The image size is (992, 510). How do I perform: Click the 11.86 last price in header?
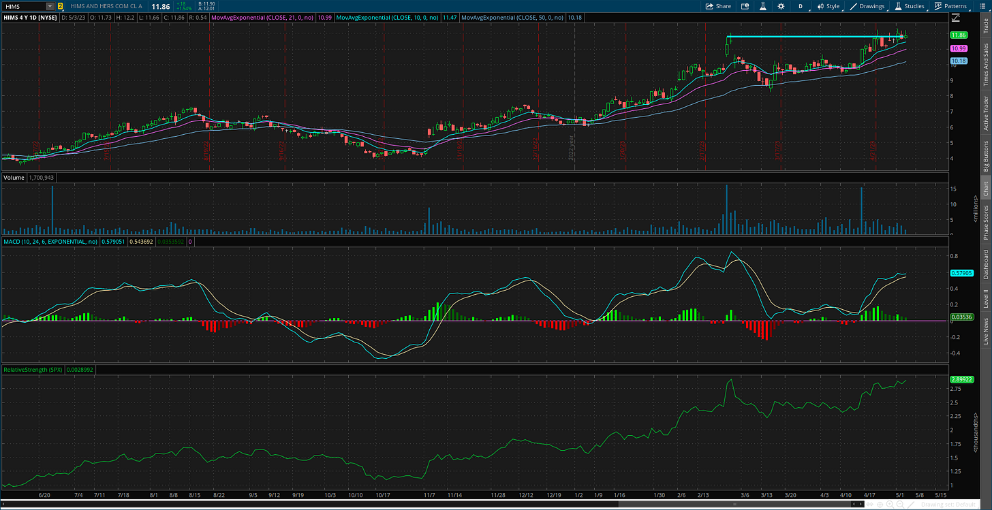160,6
